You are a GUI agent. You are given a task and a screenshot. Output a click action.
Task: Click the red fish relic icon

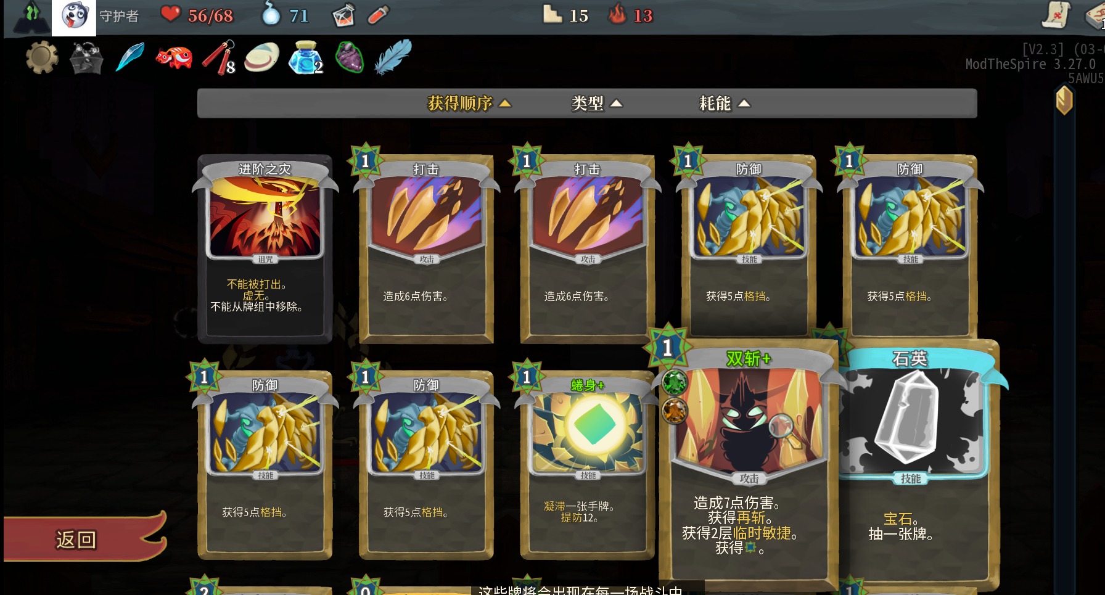174,58
